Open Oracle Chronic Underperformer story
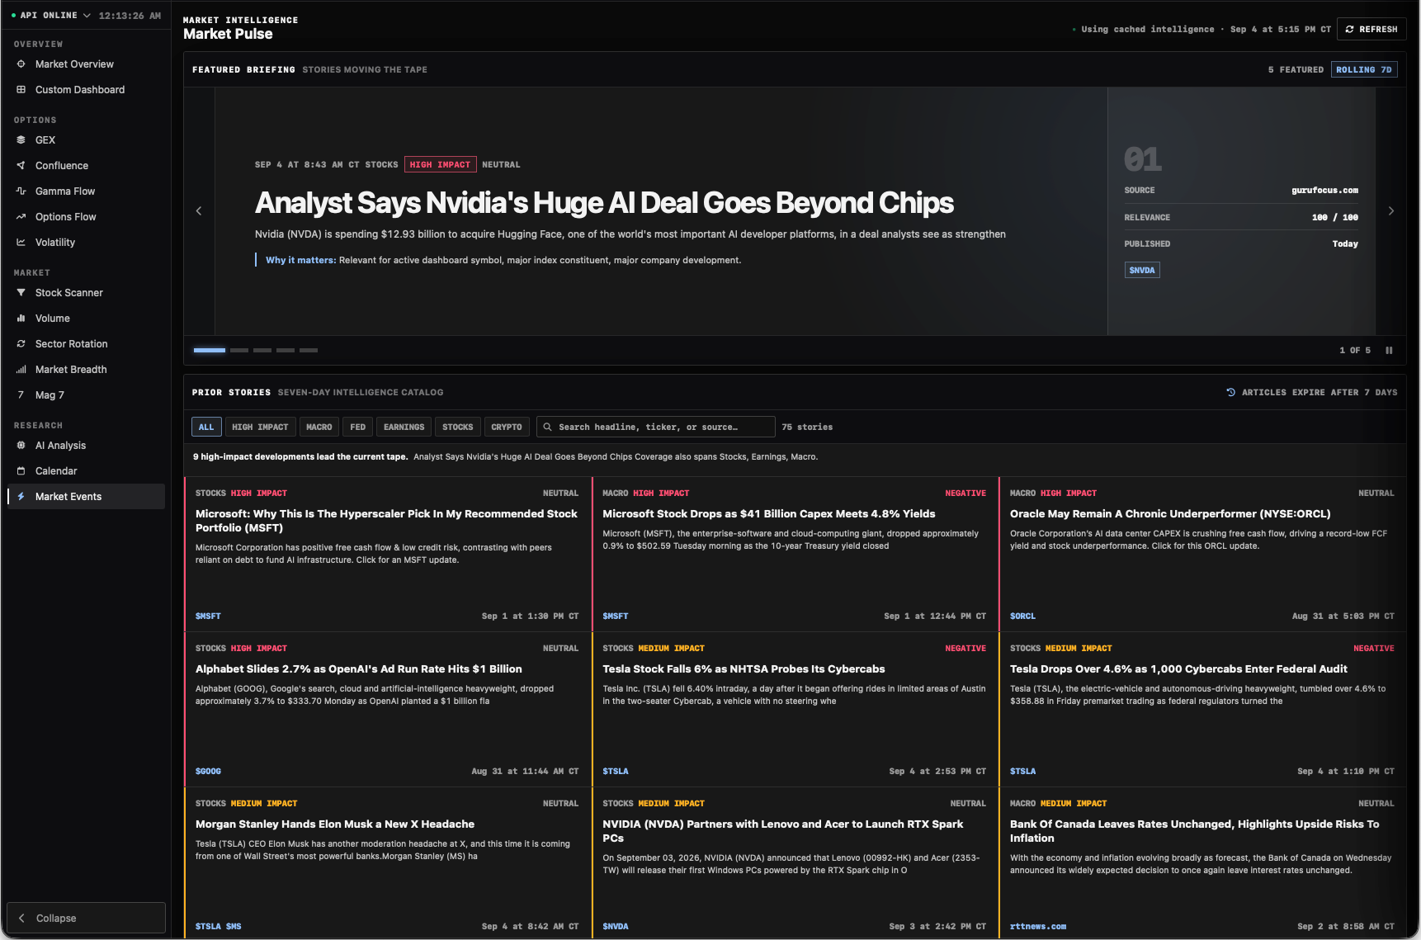 [x=1170, y=514]
